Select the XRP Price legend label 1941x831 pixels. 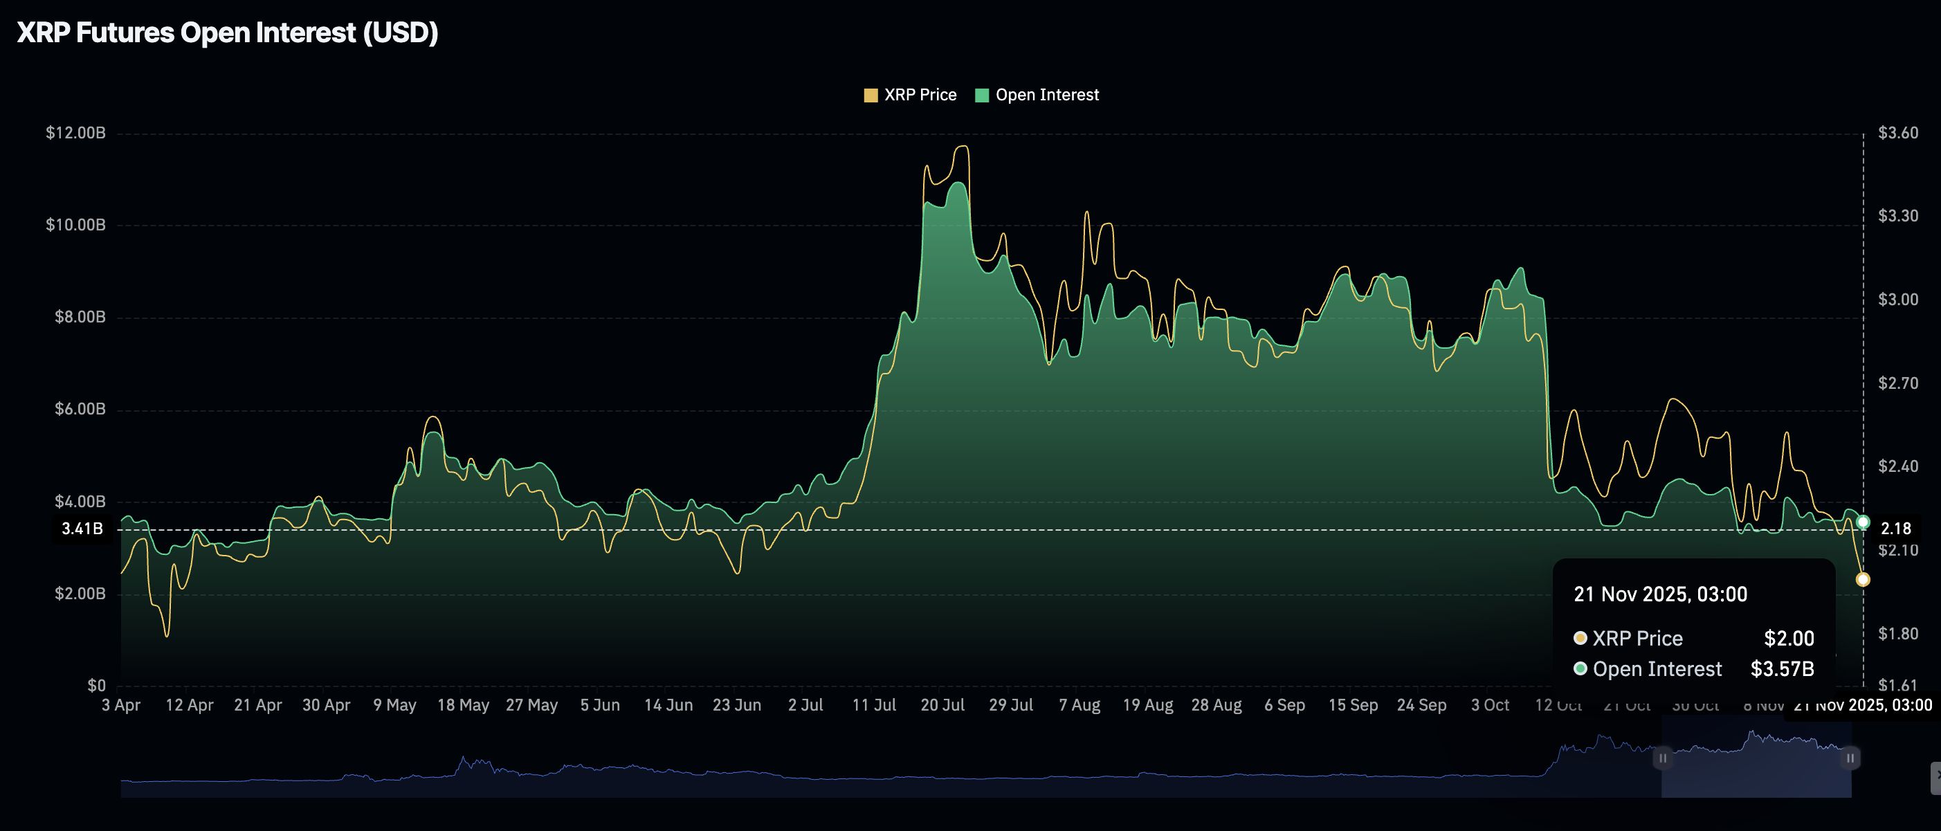[921, 95]
